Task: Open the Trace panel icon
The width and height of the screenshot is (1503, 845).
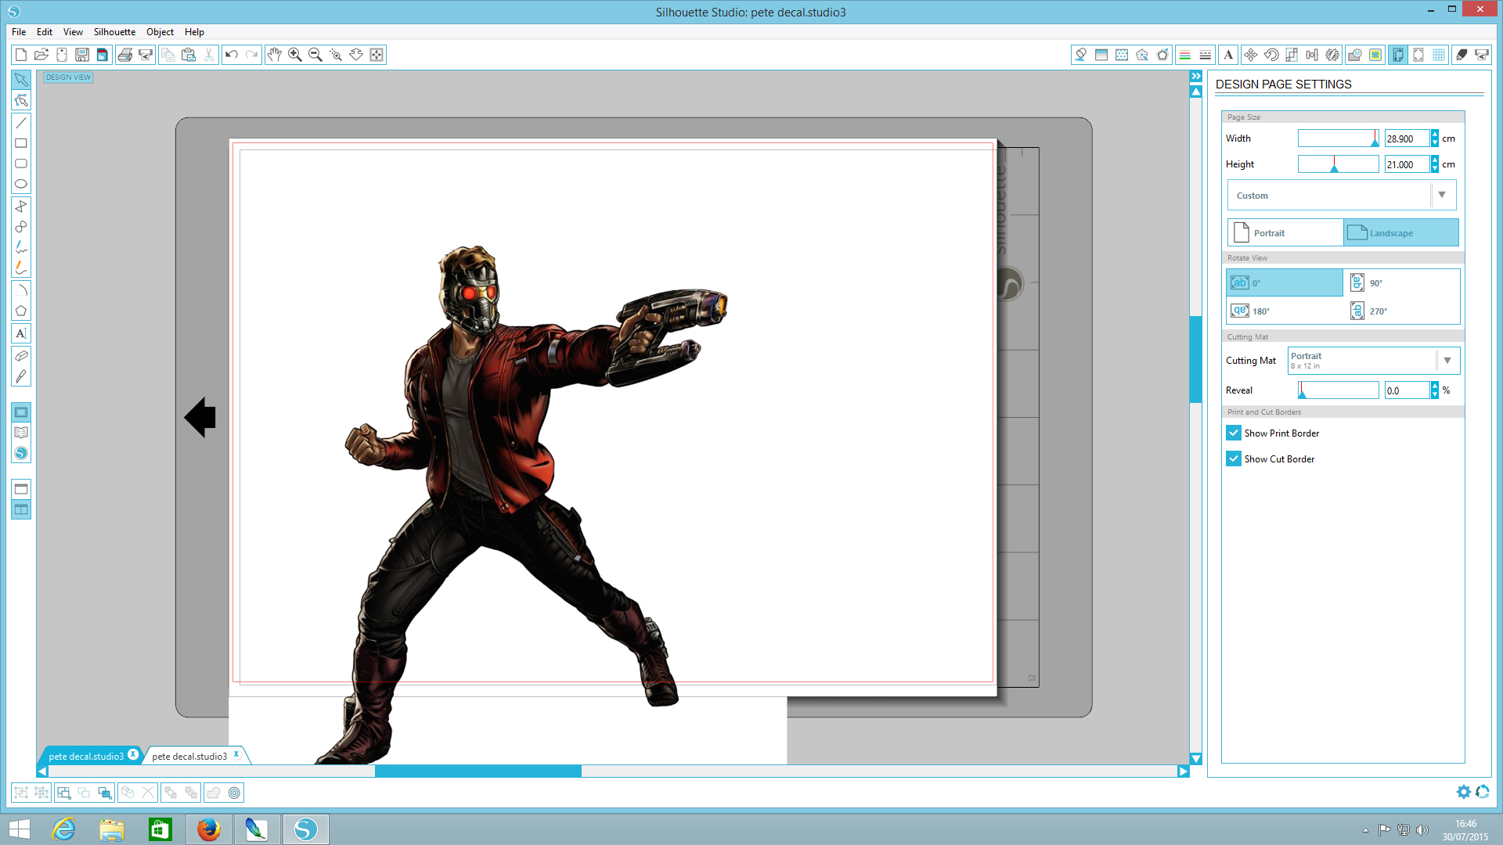Action: tap(1375, 55)
